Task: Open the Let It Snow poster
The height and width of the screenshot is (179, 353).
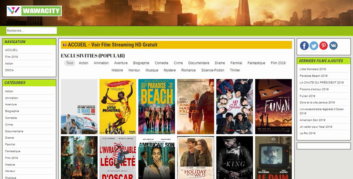Action: coord(234,106)
